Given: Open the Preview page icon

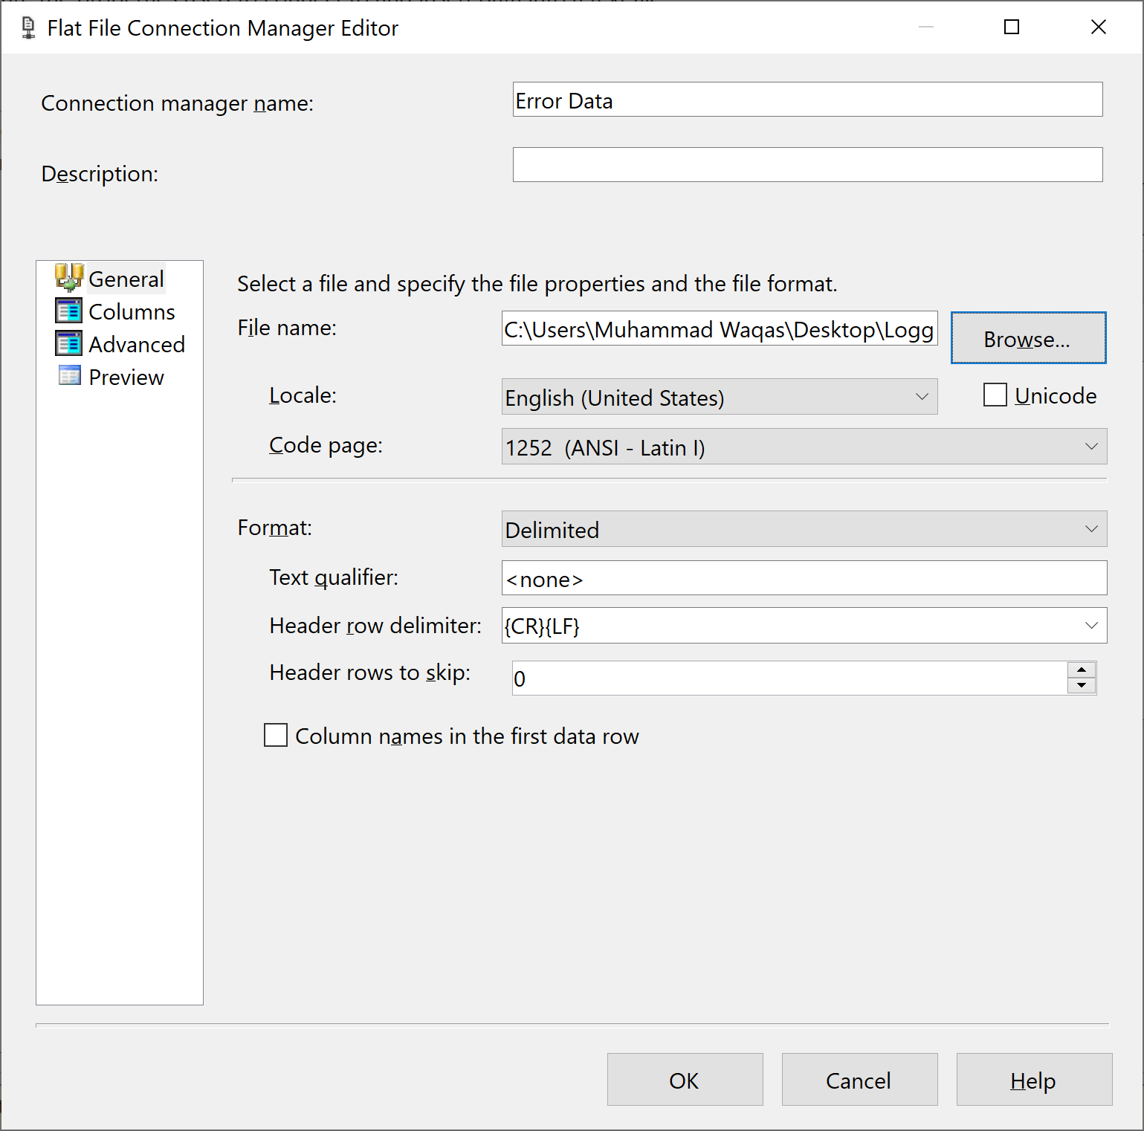Looking at the screenshot, I should pos(69,376).
